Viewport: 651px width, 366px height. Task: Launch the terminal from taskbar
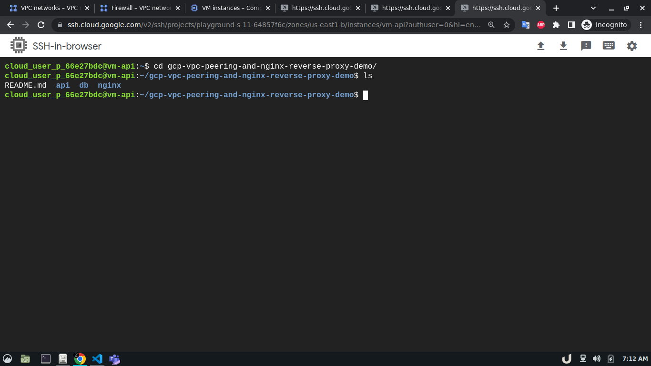[46, 359]
